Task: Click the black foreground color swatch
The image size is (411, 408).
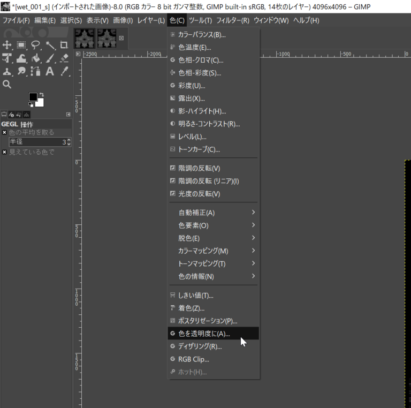Action: (x=33, y=97)
